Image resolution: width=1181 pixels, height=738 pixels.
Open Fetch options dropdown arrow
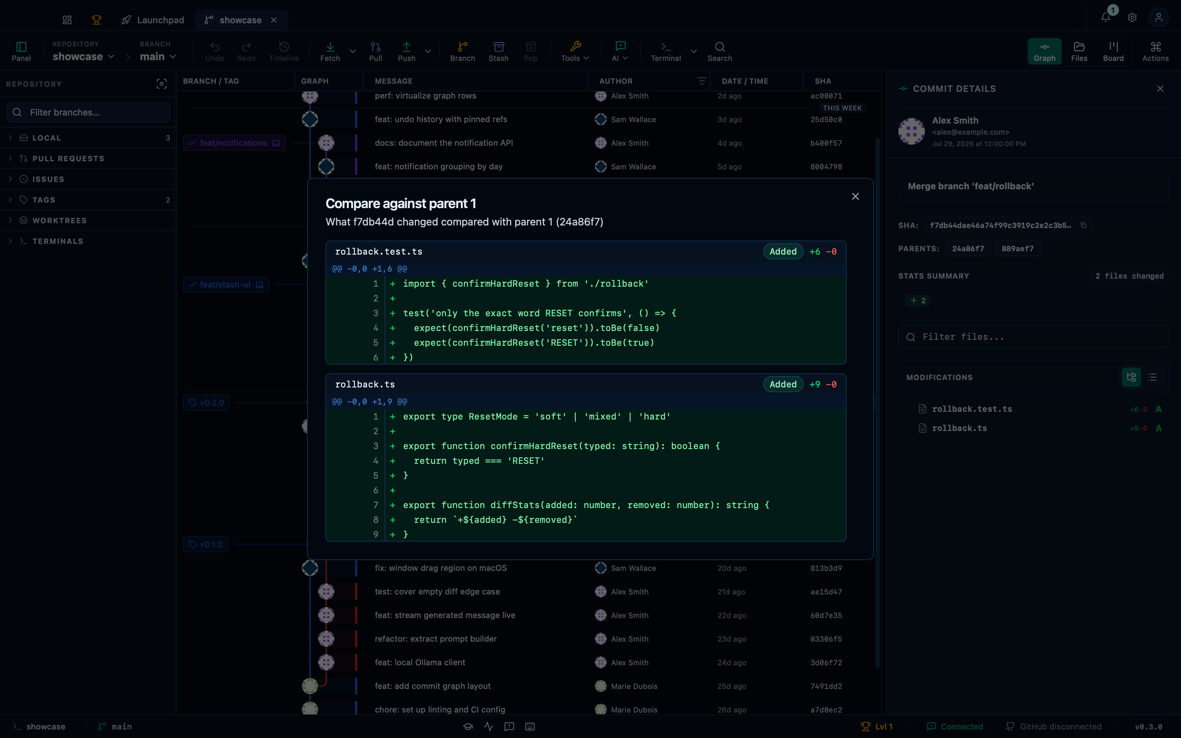pyautogui.click(x=352, y=51)
